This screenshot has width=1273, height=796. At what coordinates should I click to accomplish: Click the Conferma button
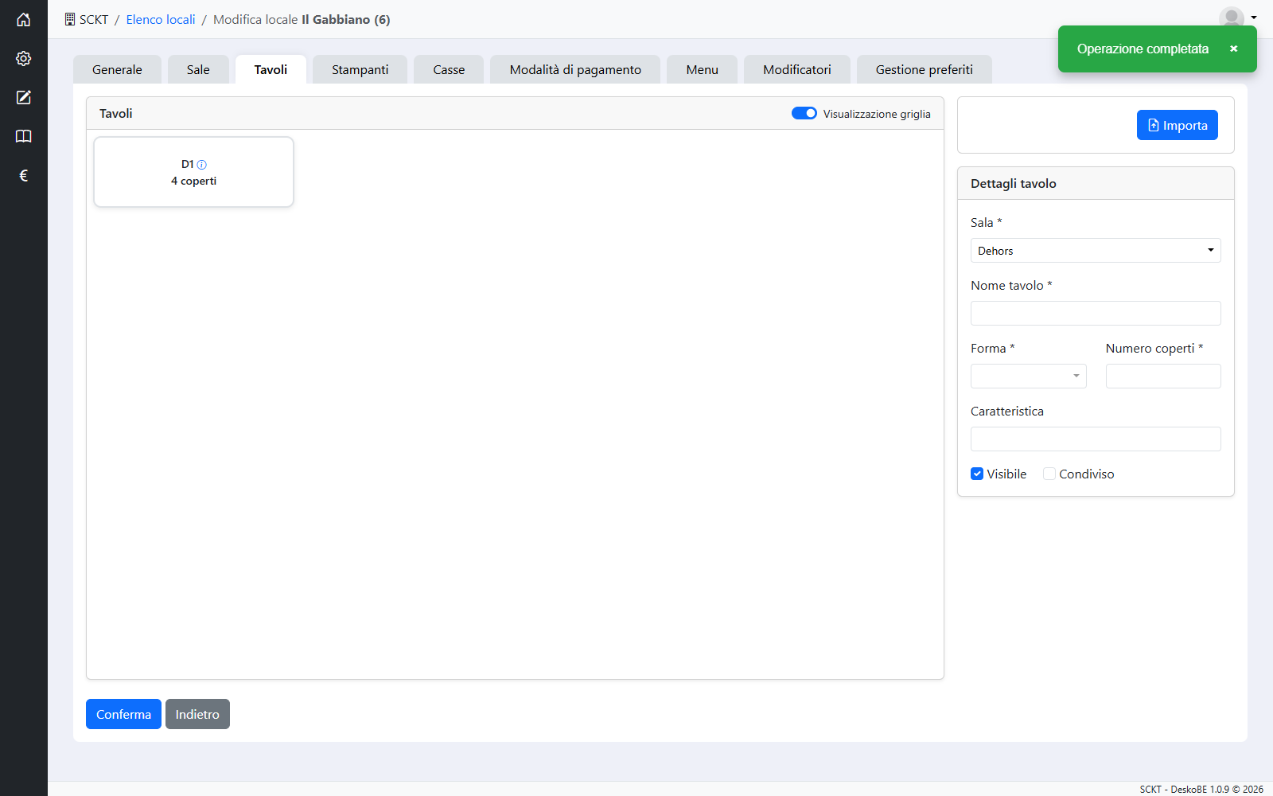click(x=123, y=714)
